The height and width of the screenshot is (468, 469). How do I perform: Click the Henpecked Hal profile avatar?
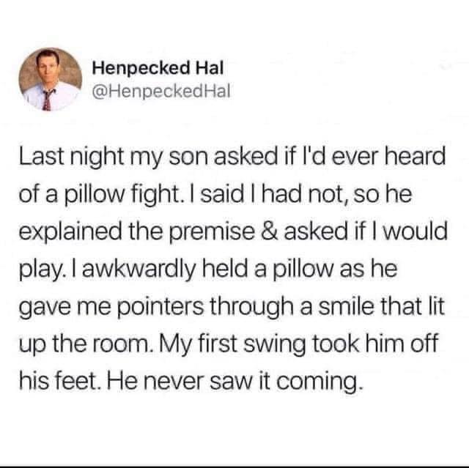47,81
